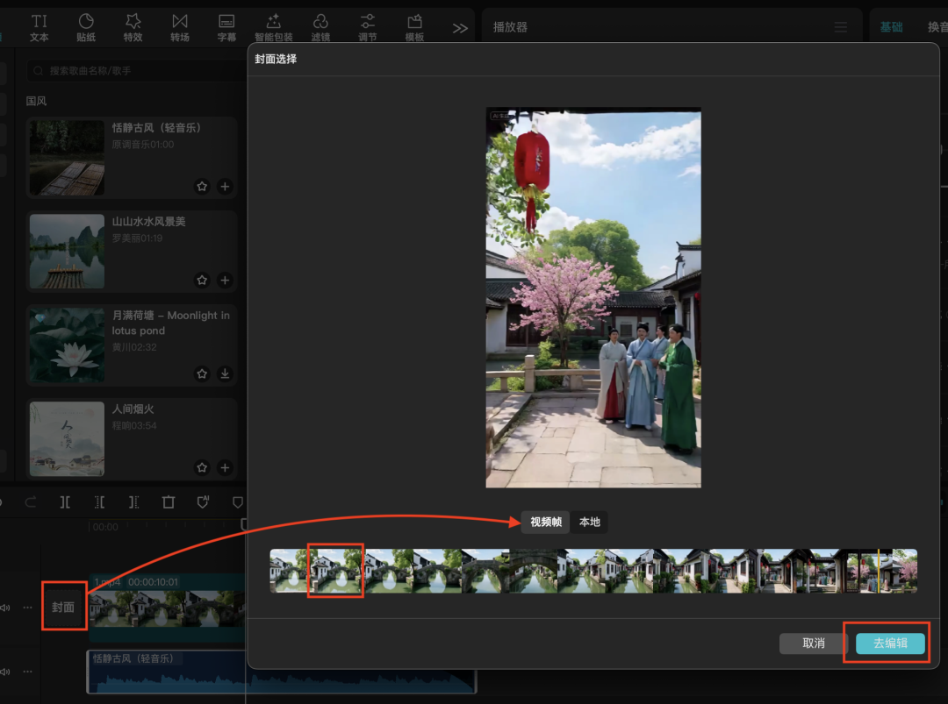Open the 文本 text tool panel
Screen dimensions: 948x704
point(39,26)
